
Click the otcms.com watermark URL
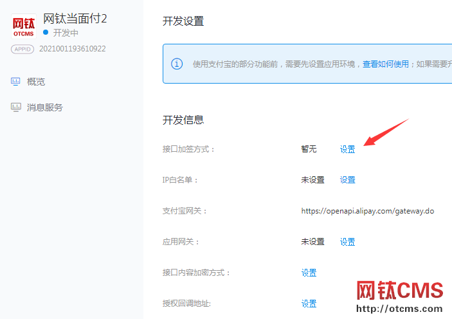coord(400,309)
